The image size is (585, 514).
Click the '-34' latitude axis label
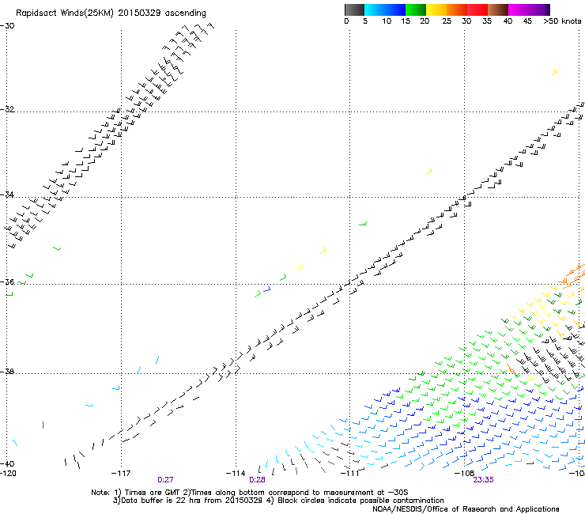(7, 195)
